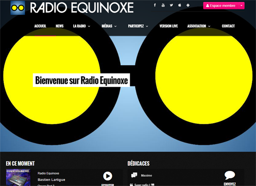
Task: Expand the Participez chevron
Action: (x=147, y=26)
